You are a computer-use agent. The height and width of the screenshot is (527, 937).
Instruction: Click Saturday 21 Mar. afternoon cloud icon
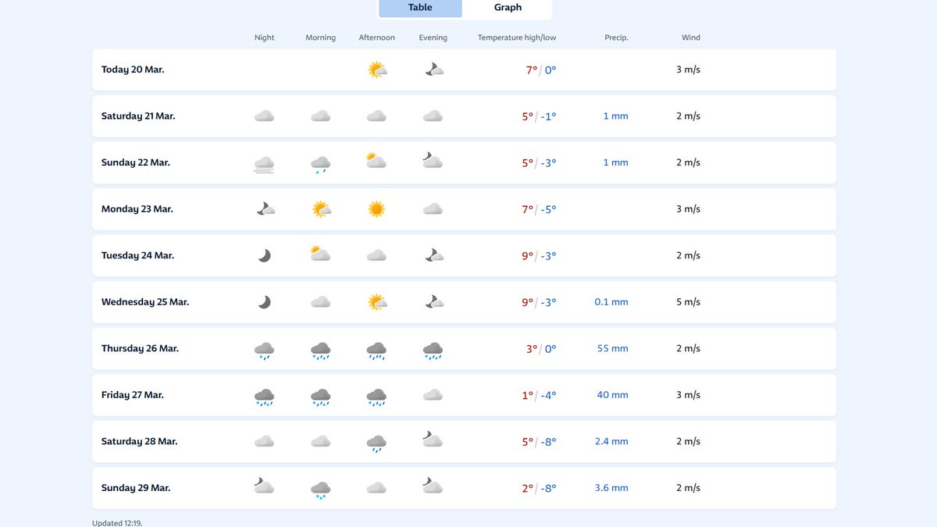coord(377,116)
